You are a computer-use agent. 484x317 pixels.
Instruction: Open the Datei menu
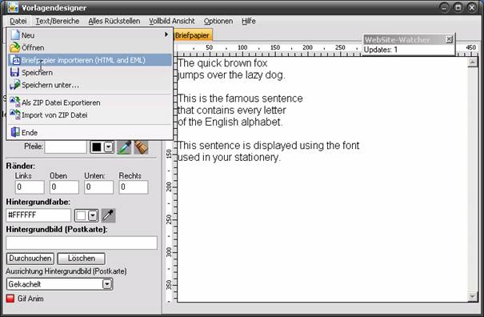(18, 21)
